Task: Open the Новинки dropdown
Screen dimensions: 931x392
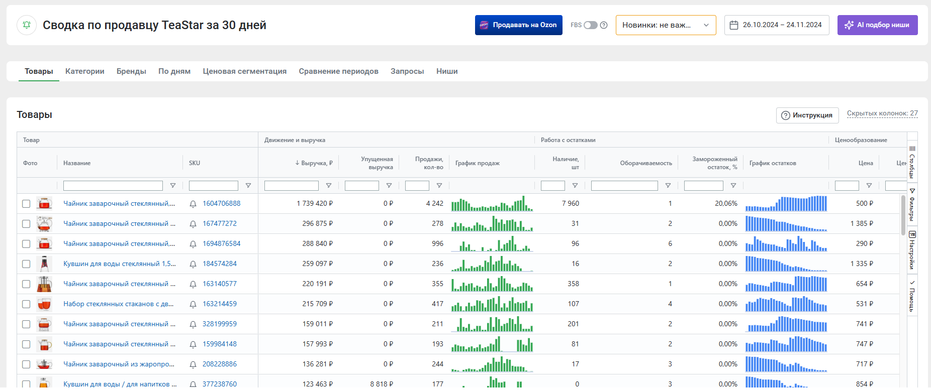Action: 666,25
